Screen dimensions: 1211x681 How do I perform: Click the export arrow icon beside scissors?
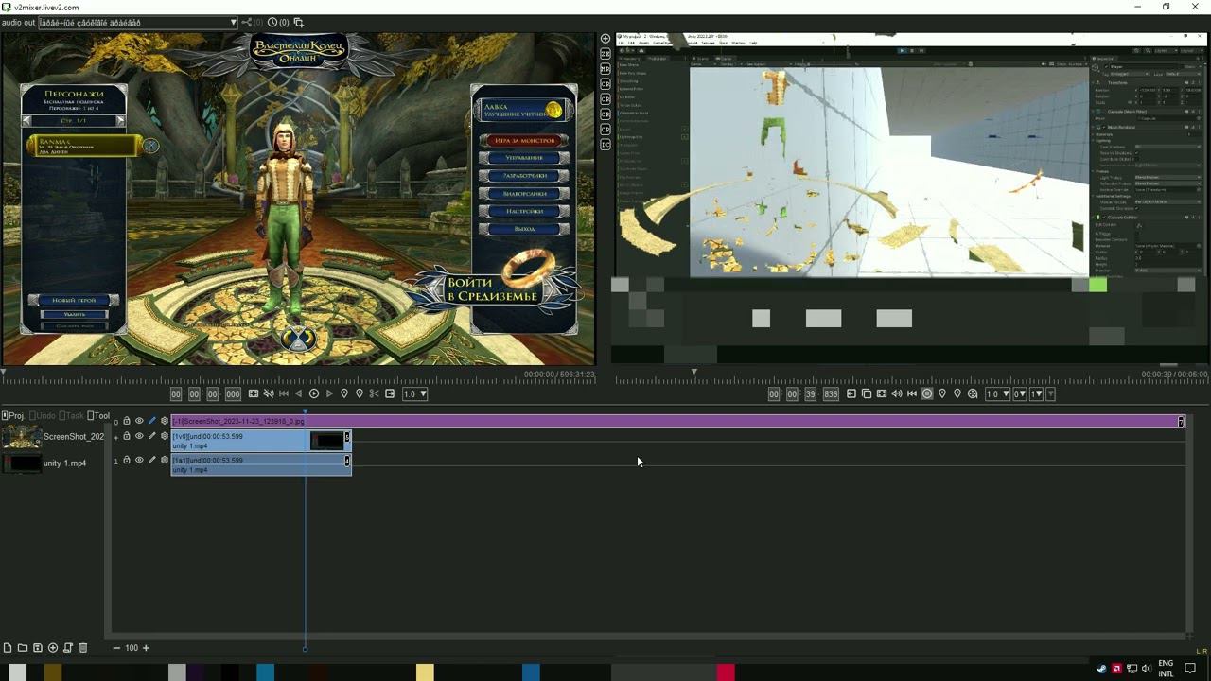click(x=390, y=393)
